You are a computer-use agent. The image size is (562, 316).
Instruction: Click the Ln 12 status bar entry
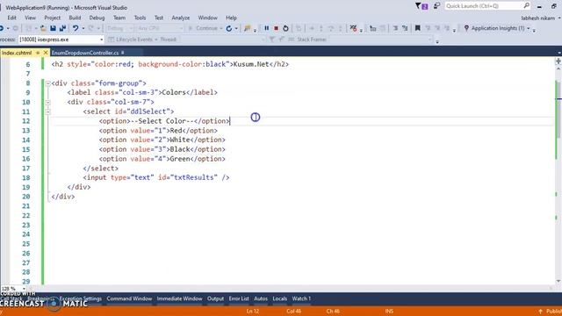coord(252,311)
